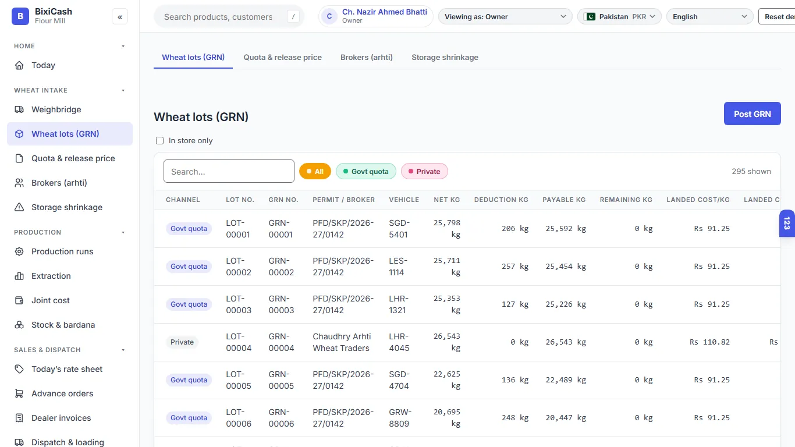The image size is (795, 447).
Task: Click the Brokers (arhti) people icon
Action: click(x=19, y=183)
